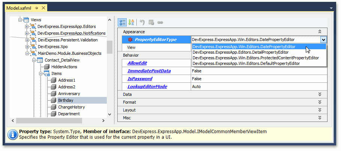The height and width of the screenshot is (151, 341).
Task: Choose ProtectedContentPropertyEditor in dropdown list
Action: click(x=259, y=58)
